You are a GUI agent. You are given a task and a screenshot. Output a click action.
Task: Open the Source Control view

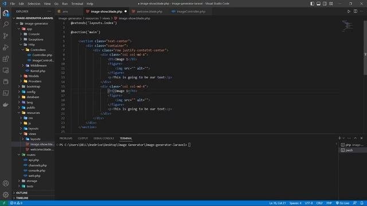(x=6, y=35)
